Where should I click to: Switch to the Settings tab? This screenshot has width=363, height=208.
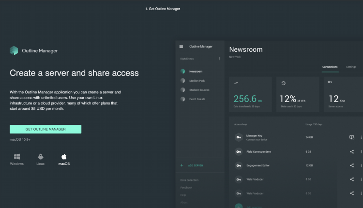[x=351, y=67]
